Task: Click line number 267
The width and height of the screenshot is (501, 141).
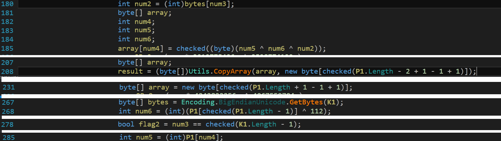Action: [8, 103]
